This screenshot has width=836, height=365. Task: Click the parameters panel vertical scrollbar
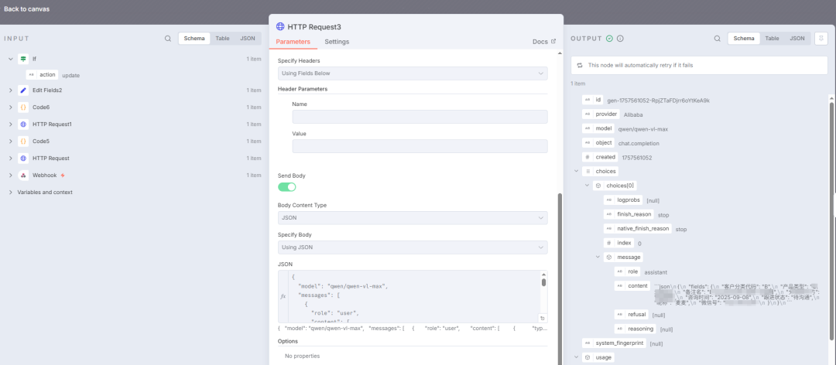(560, 271)
